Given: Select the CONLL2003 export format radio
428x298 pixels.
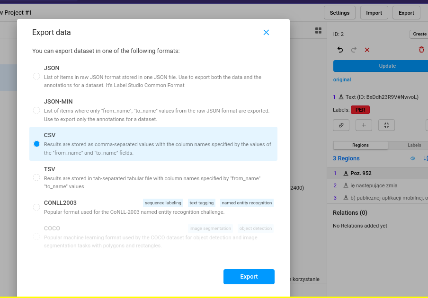Looking at the screenshot, I should coord(36,207).
